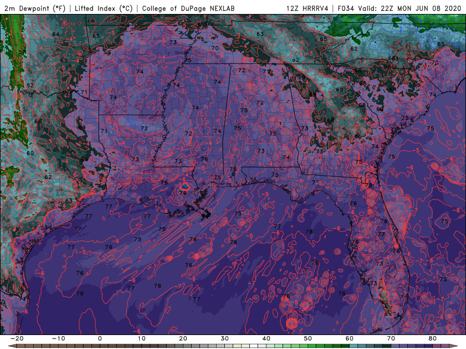
Task: Click the color bar label '-10'
Action: pyautogui.click(x=58, y=339)
